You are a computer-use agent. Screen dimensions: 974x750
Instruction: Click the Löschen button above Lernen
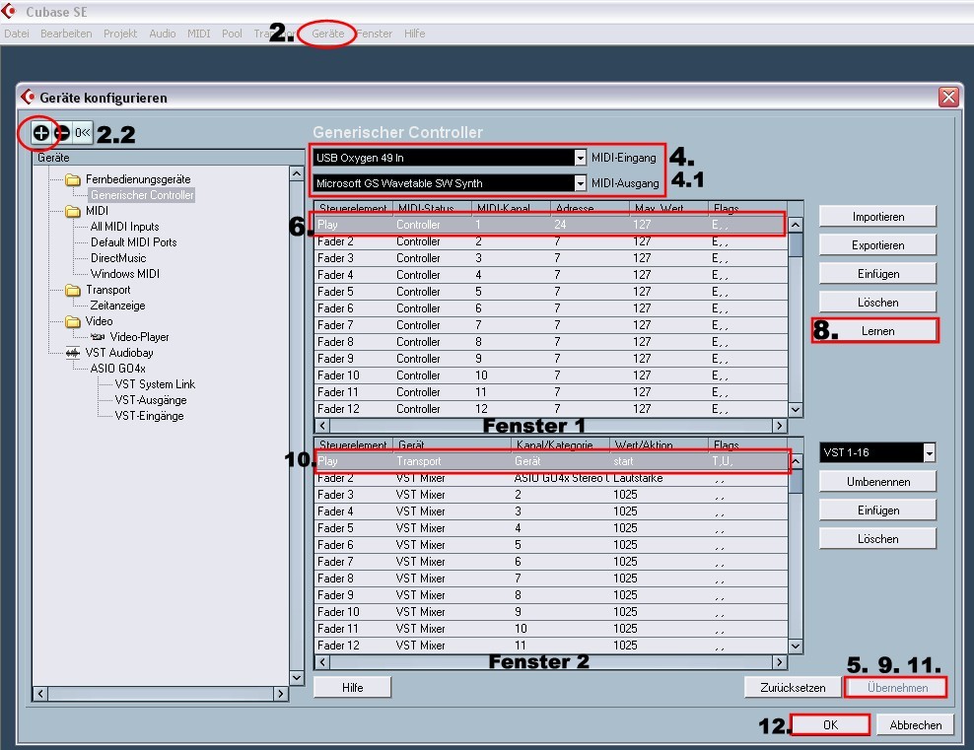point(877,303)
